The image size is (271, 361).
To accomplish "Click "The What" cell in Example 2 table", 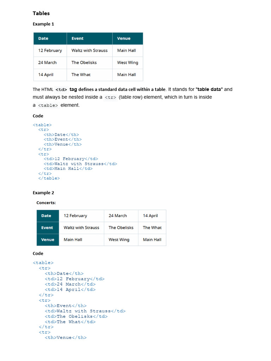I will [x=152, y=228].
